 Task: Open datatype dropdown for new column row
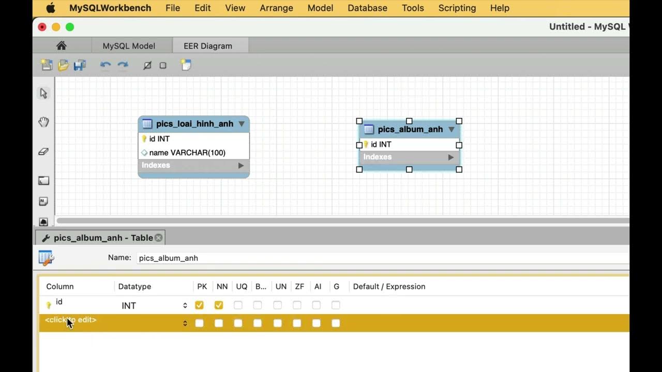coord(185,323)
